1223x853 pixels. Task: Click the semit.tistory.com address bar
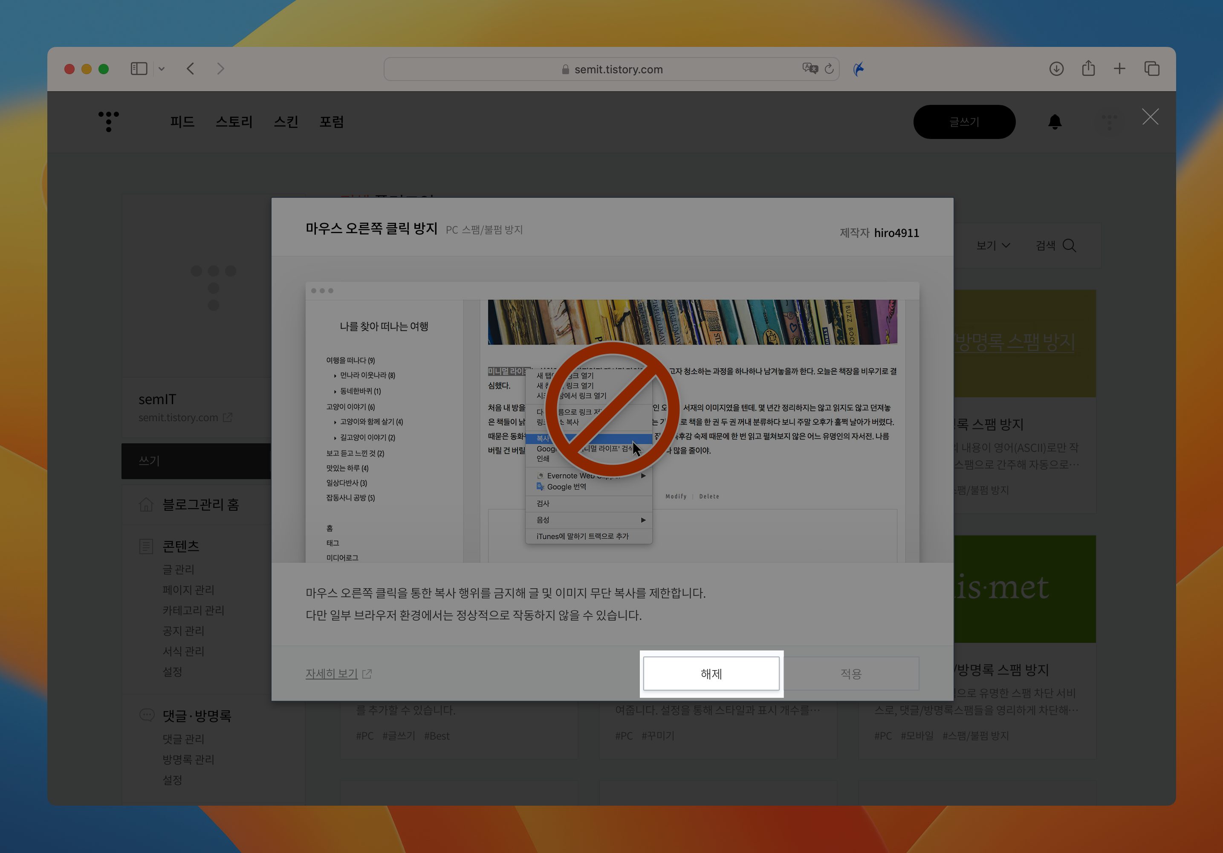coord(618,69)
